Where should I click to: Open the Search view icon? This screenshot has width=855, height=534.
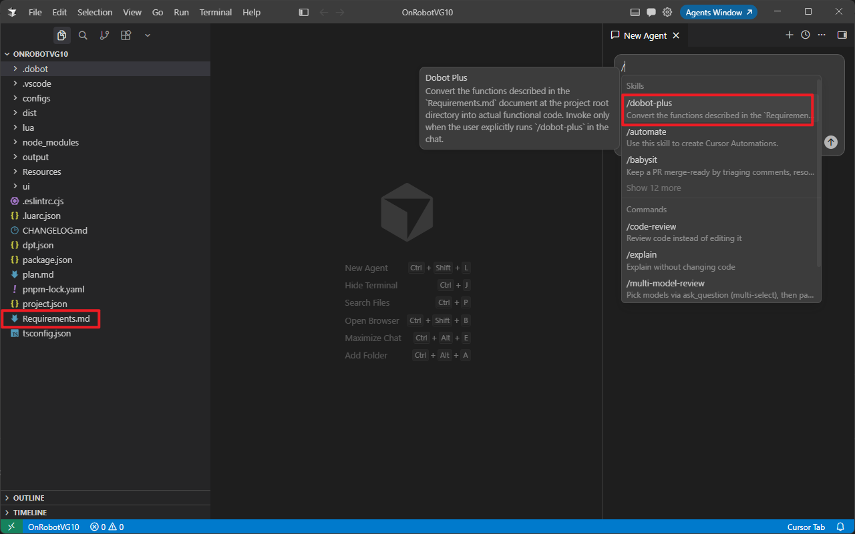pos(83,35)
